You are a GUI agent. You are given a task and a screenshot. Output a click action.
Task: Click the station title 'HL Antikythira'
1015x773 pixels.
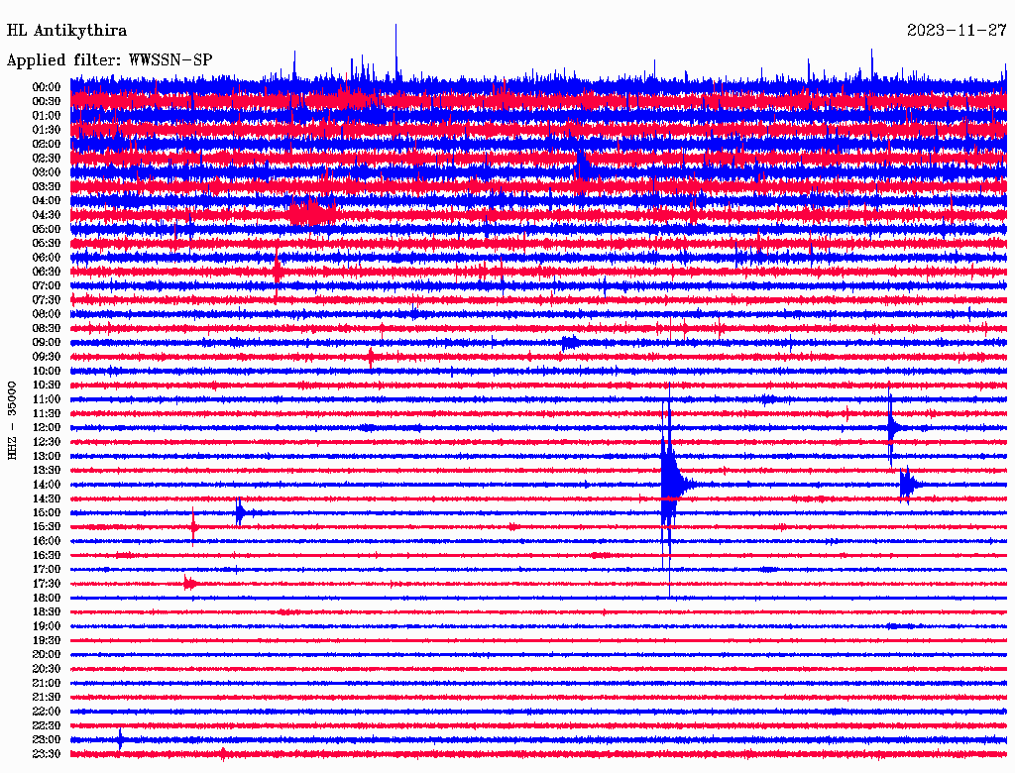pos(66,31)
